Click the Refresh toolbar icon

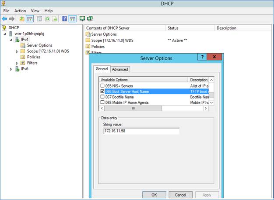46,19
